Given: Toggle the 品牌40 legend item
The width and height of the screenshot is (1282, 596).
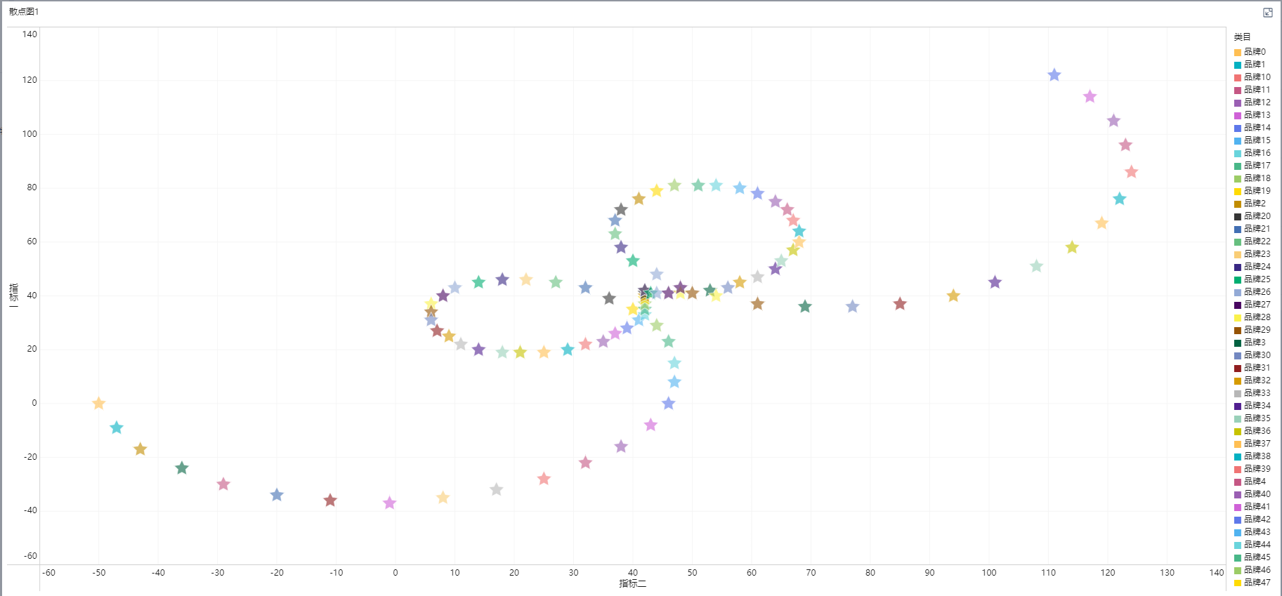Looking at the screenshot, I should tap(1252, 494).
